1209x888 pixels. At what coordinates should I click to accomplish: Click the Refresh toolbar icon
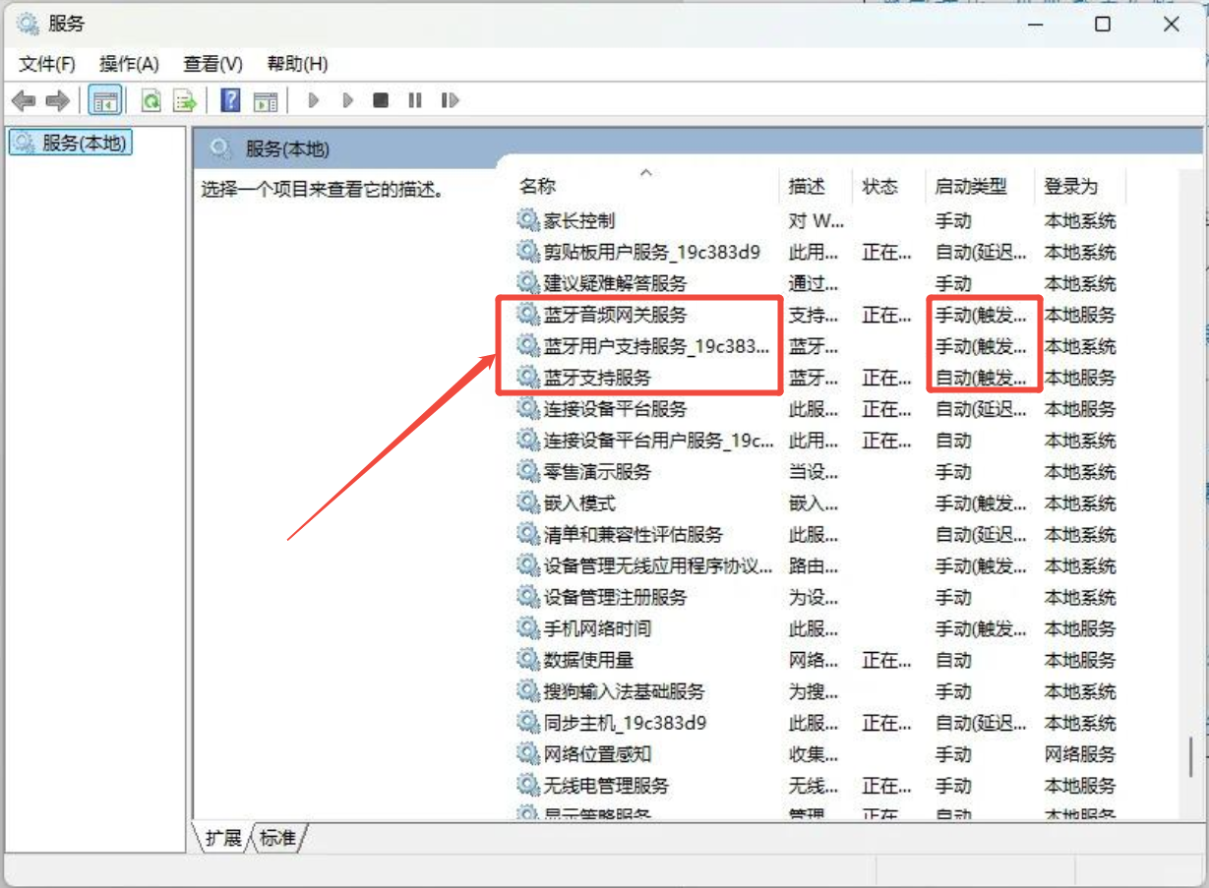[151, 100]
